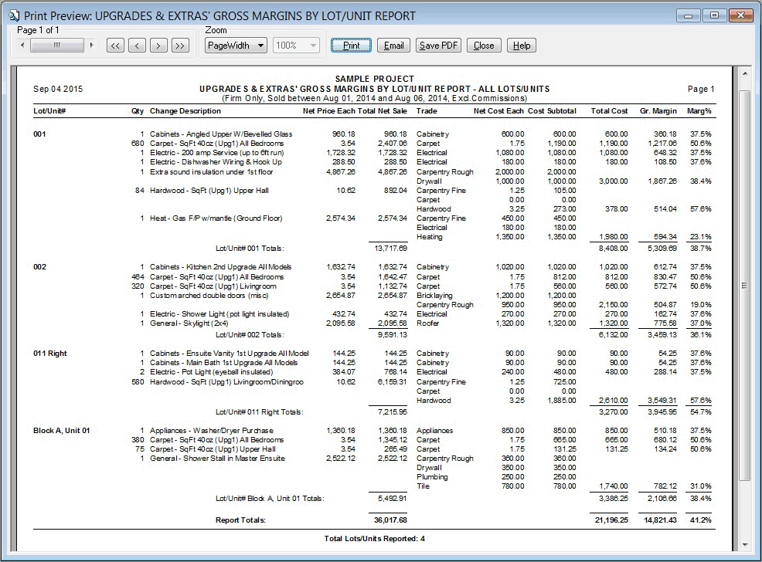Click 'Cabinets - Angled Upper W/Bevelled Glass' row
The height and width of the screenshot is (562, 762).
[x=372, y=134]
